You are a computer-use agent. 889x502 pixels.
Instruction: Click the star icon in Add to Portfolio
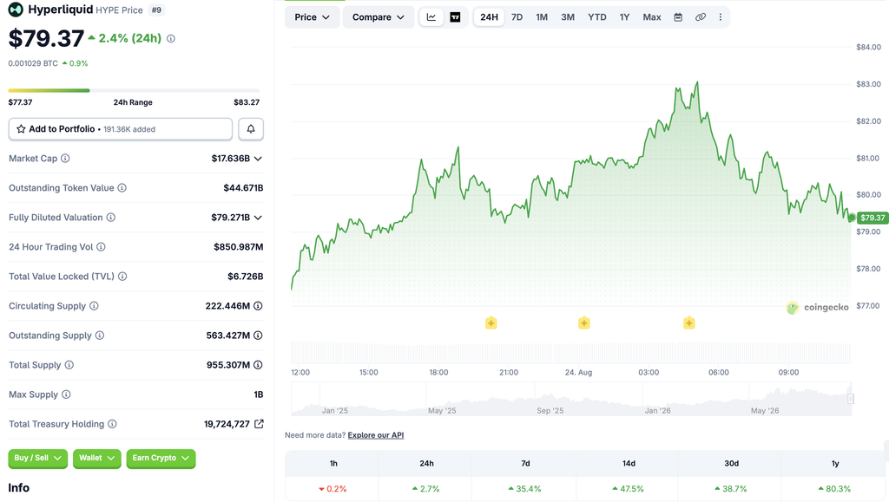21,129
